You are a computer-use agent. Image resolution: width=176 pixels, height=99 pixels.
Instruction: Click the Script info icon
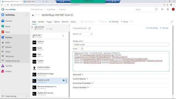click(x=82, y=49)
